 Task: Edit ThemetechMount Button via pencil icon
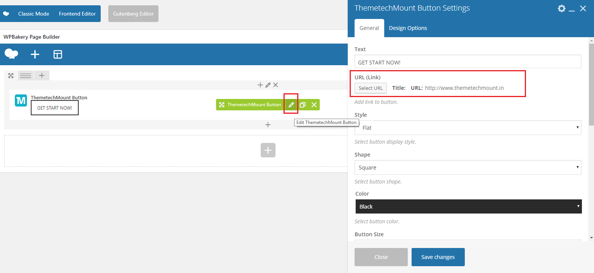click(x=291, y=105)
